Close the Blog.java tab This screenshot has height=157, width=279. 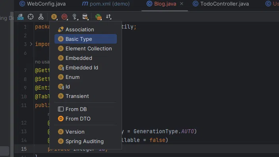coord(182,4)
